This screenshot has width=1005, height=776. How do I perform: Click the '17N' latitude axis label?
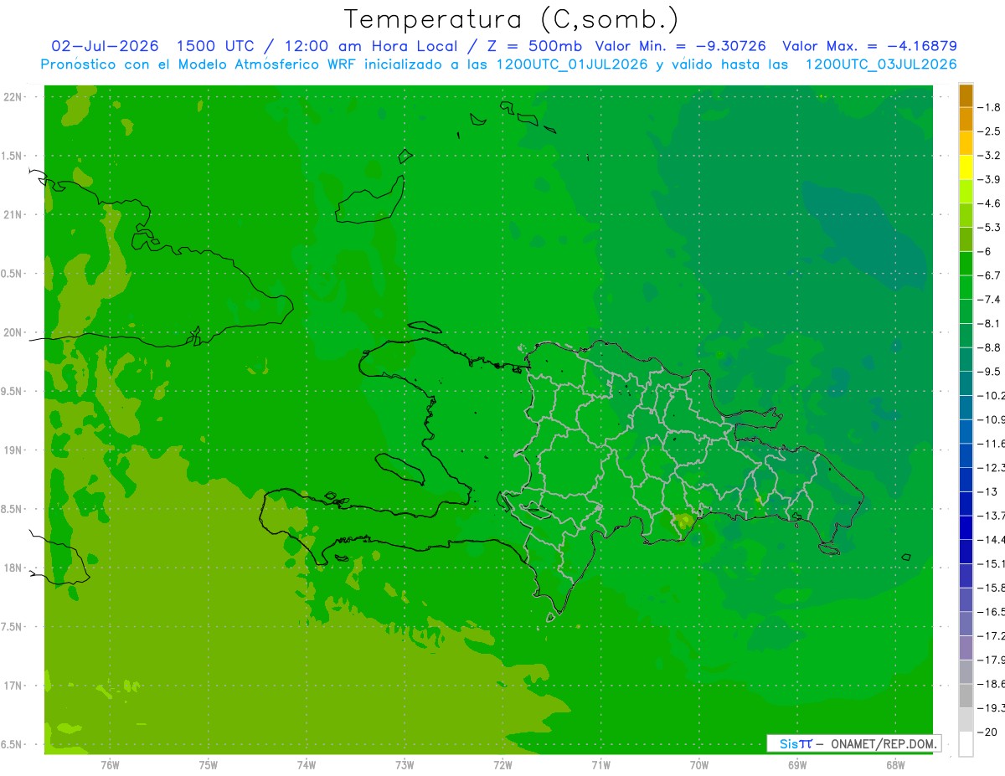point(13,686)
